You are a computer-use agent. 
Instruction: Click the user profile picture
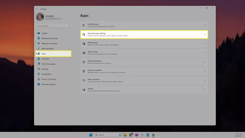(40, 17)
